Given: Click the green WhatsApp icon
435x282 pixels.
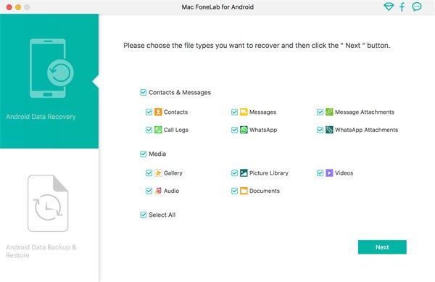Looking at the screenshot, I should pyautogui.click(x=244, y=130).
